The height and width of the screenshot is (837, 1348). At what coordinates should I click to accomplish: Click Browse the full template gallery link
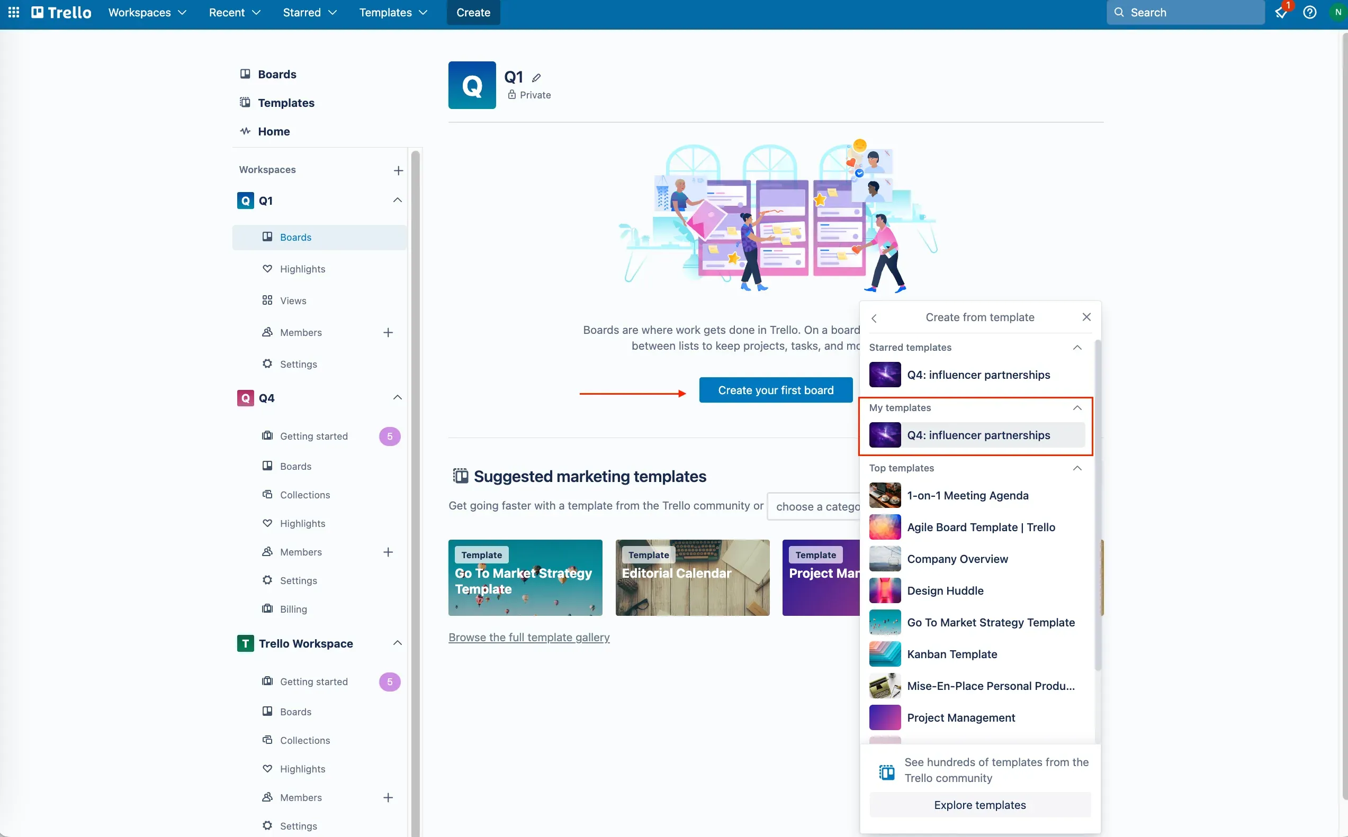529,638
